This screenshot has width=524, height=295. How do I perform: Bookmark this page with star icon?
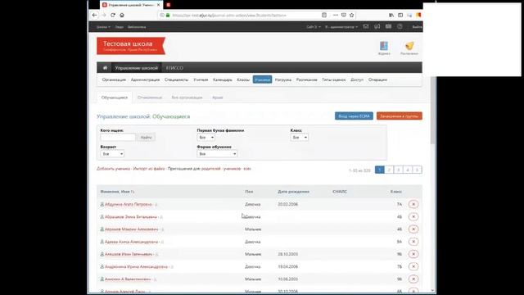(x=351, y=15)
